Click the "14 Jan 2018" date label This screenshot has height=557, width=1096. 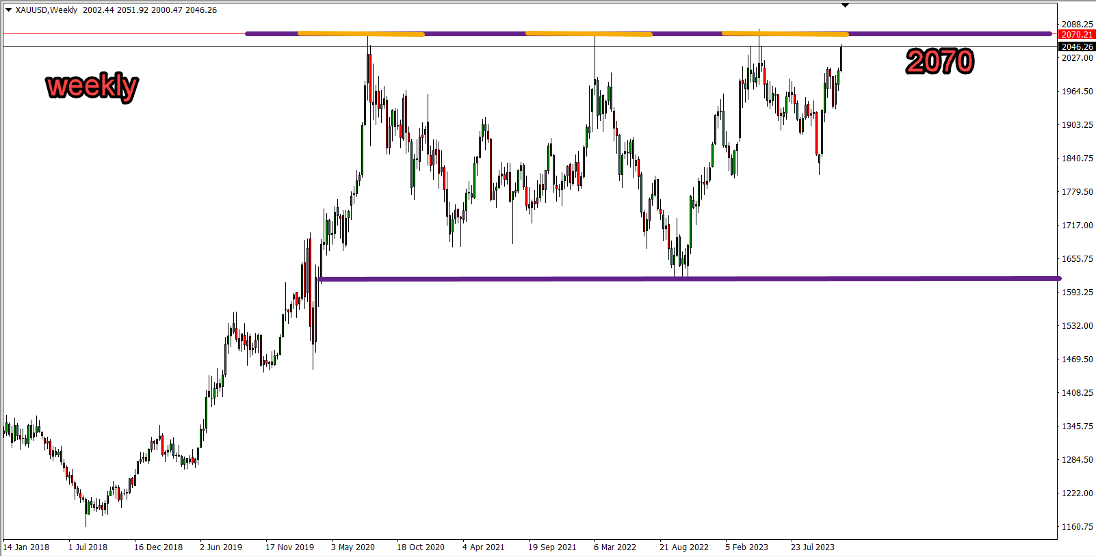pyautogui.click(x=26, y=547)
